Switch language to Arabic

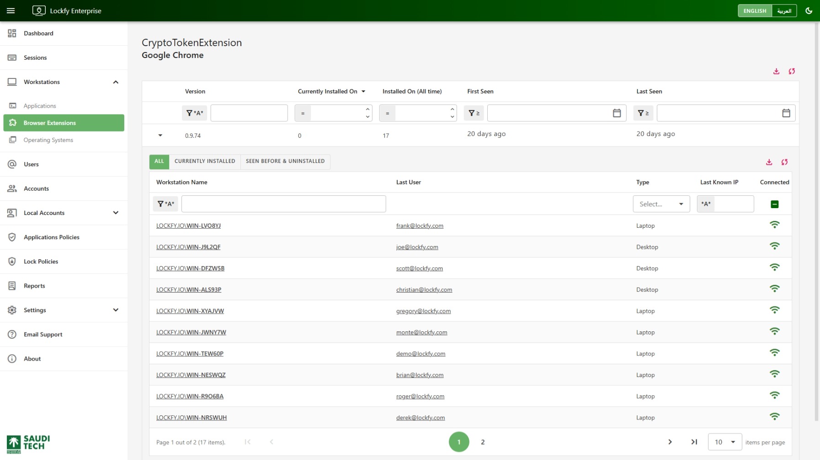(x=784, y=10)
